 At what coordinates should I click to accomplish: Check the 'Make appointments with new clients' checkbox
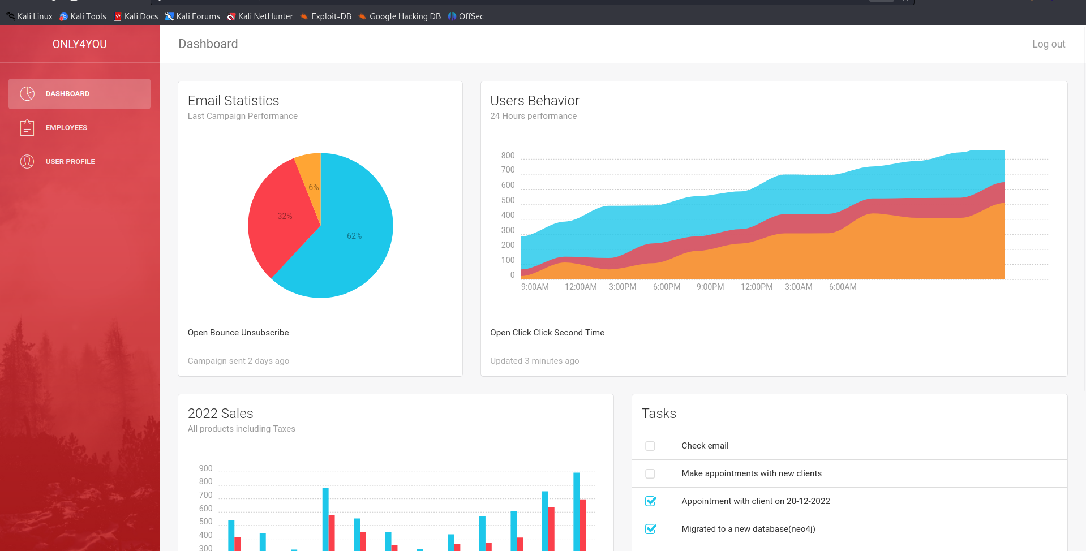click(x=650, y=473)
